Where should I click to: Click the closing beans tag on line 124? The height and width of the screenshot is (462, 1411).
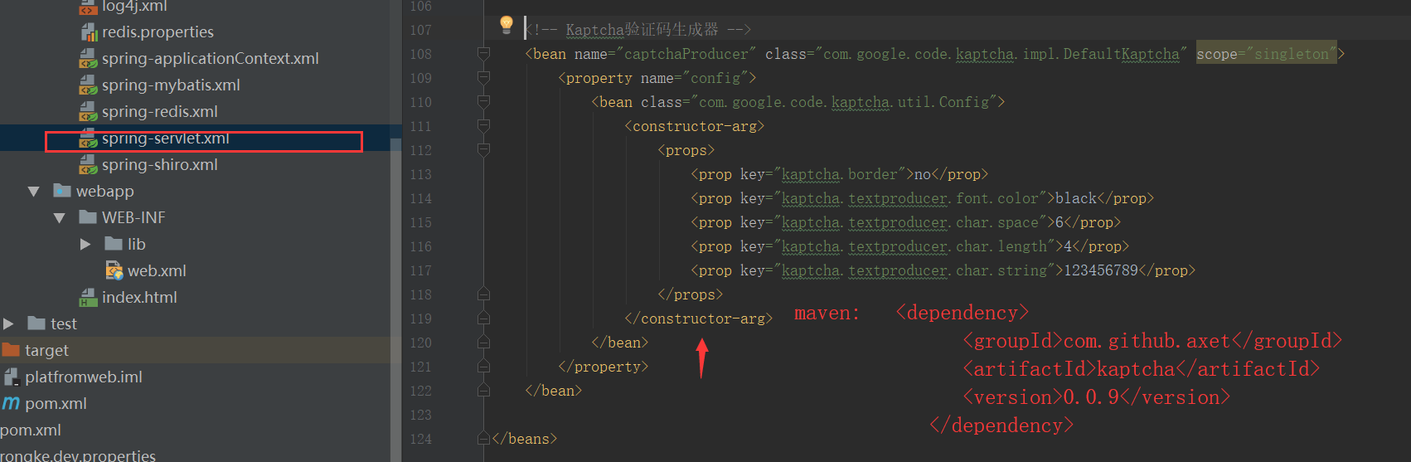coord(524,439)
